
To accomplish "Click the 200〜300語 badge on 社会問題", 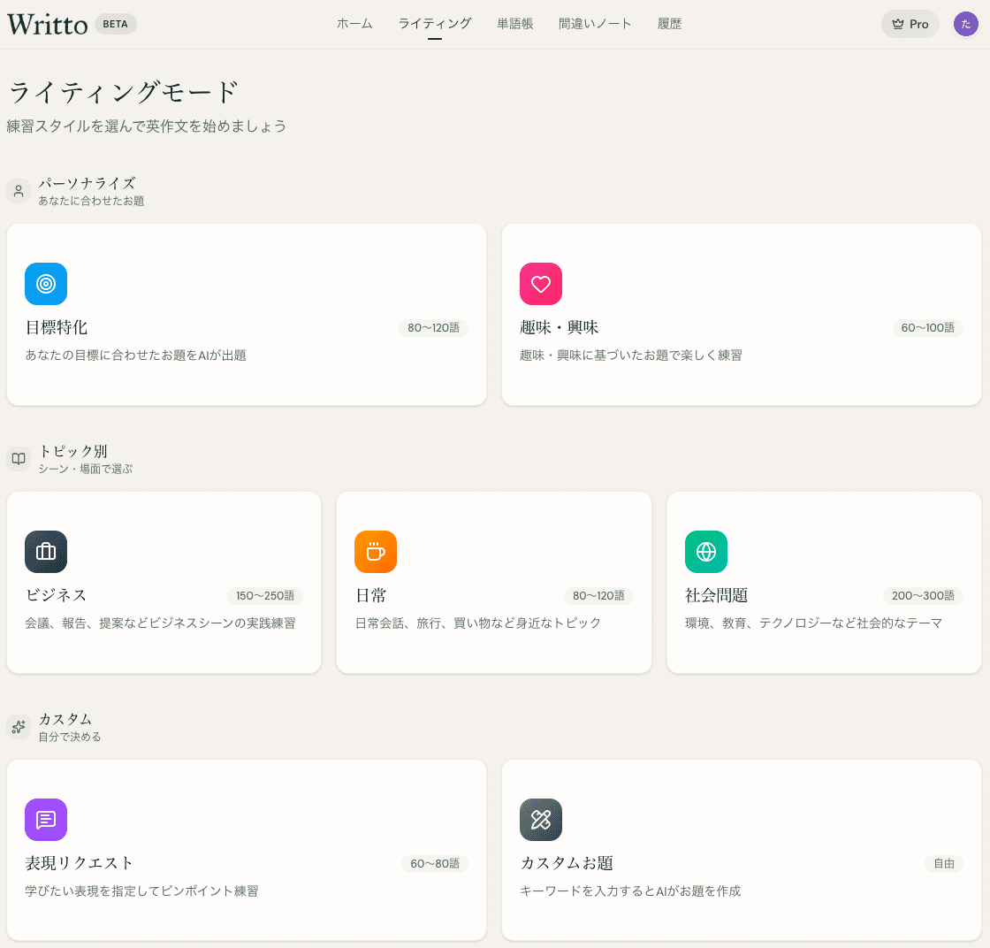I will tap(922, 596).
